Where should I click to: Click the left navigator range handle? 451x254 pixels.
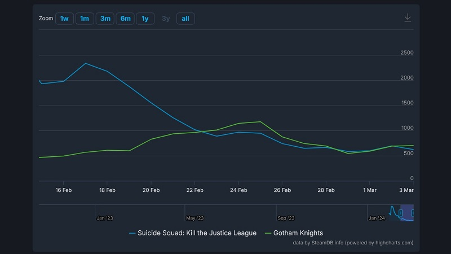pyautogui.click(x=400, y=213)
